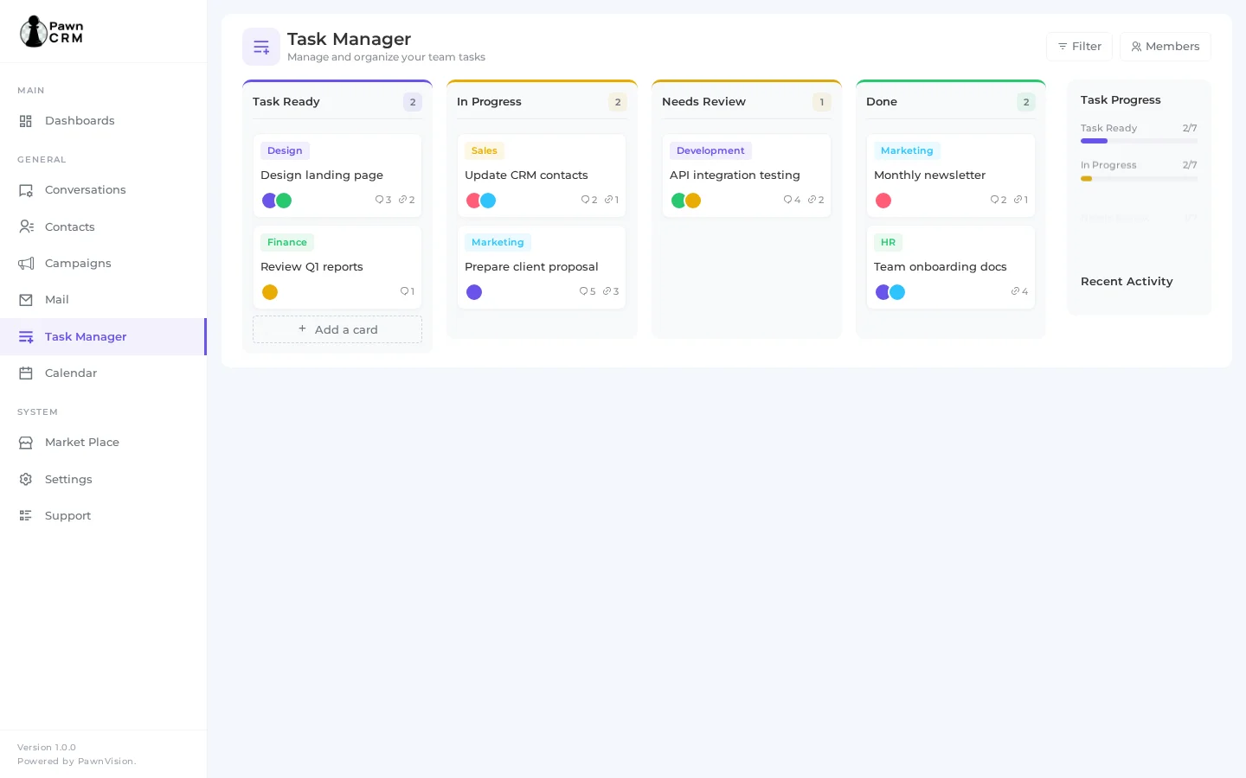Open Conversations via its chat bubble icon

click(26, 189)
